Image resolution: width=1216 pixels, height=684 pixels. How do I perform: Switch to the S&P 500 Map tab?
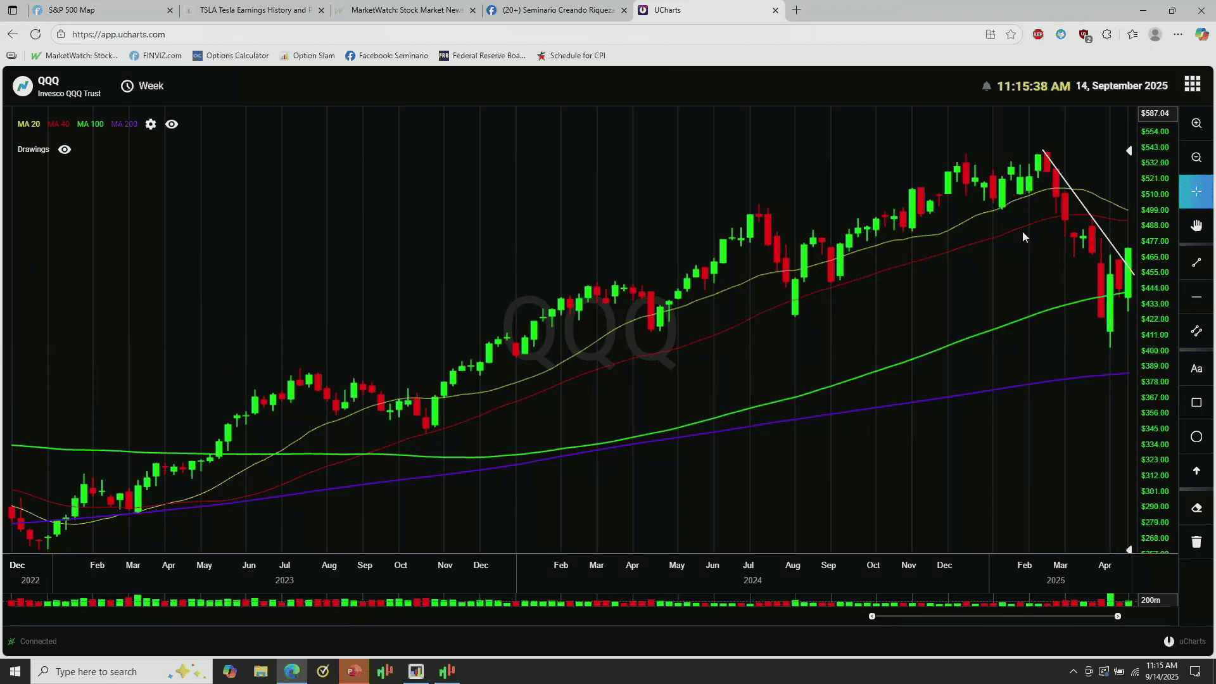coord(101,10)
